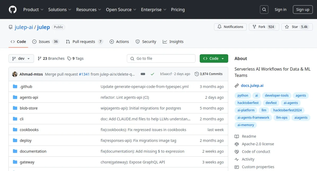Expand the Resources menu
This screenshot has height=171, width=317.
point(89,9)
